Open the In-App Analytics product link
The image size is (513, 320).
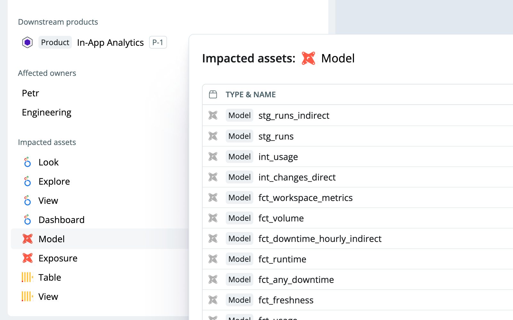[110, 42]
